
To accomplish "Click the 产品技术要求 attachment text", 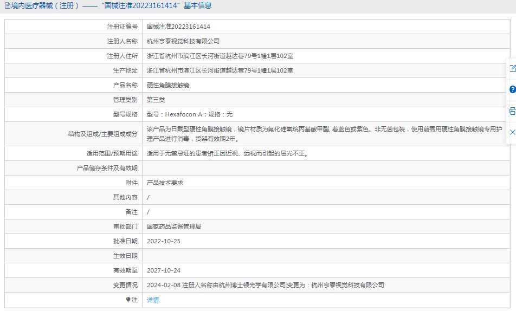I will (x=165, y=183).
